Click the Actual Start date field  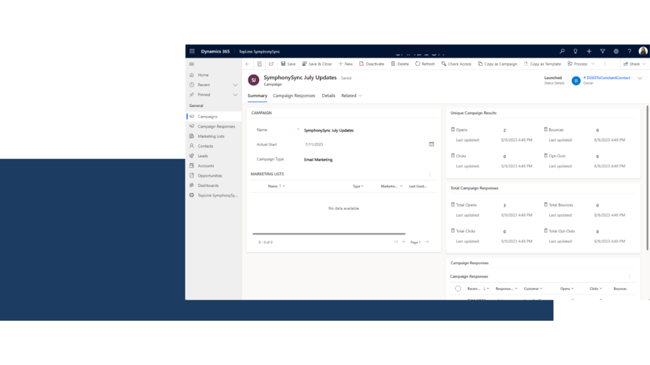point(365,144)
